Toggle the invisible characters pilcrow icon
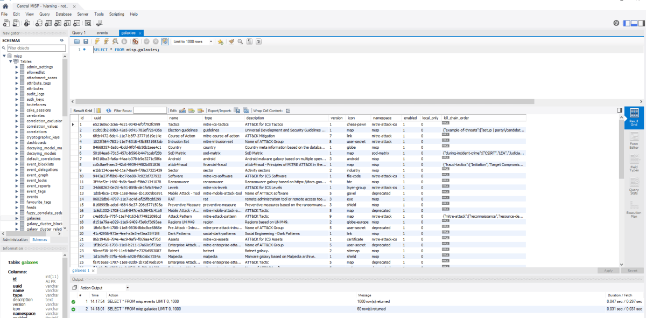This screenshot has width=646, height=318. (249, 42)
